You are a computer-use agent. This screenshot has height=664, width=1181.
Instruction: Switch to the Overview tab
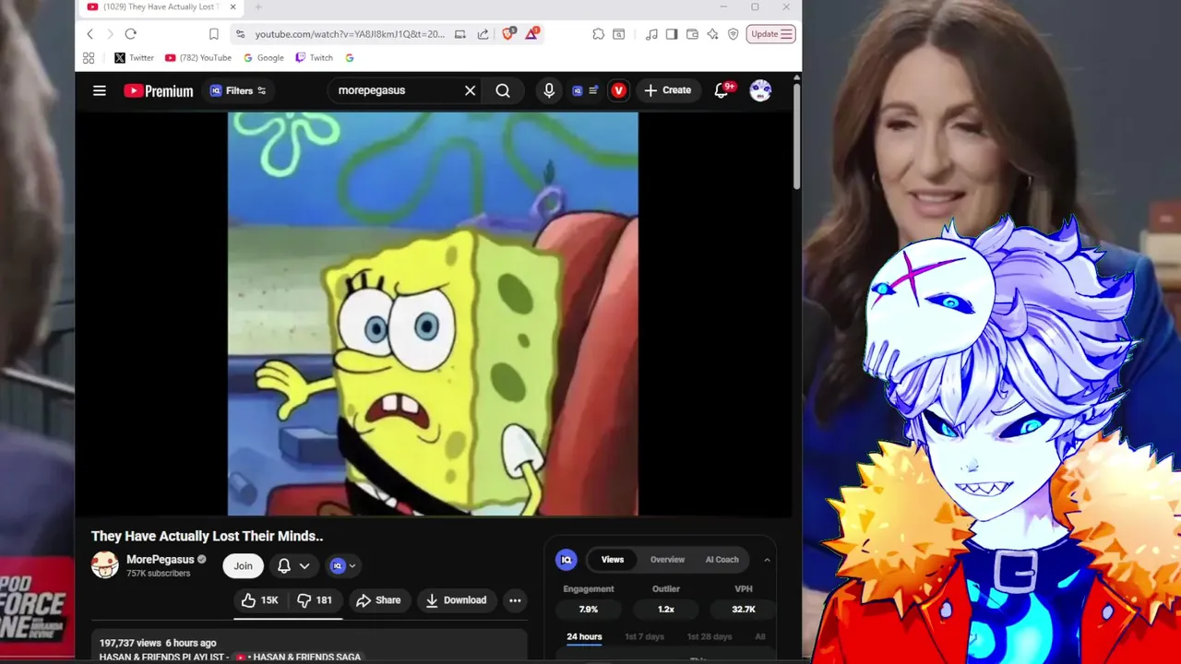tap(667, 560)
